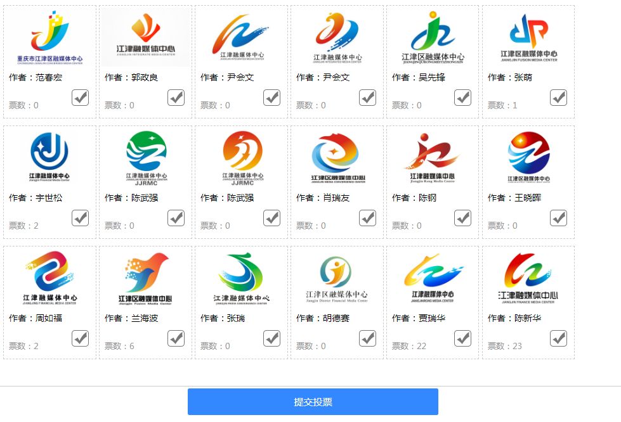Vote for 张萌's entry checkbox

(x=559, y=98)
